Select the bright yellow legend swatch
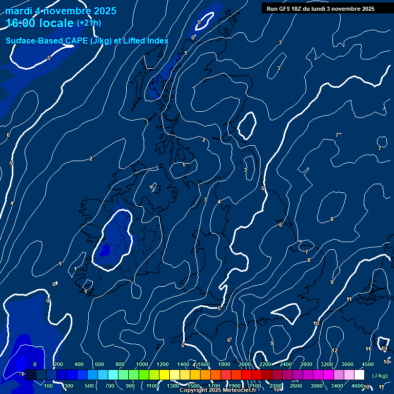Viewport: 394px width, 394px height. click(164, 375)
